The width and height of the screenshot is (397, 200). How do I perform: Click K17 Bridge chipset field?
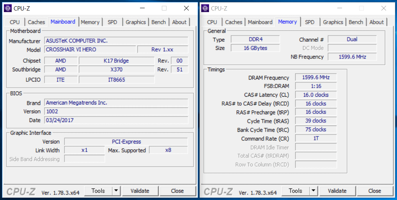pos(117,61)
